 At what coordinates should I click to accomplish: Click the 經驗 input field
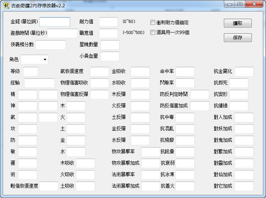[x=39, y=83]
